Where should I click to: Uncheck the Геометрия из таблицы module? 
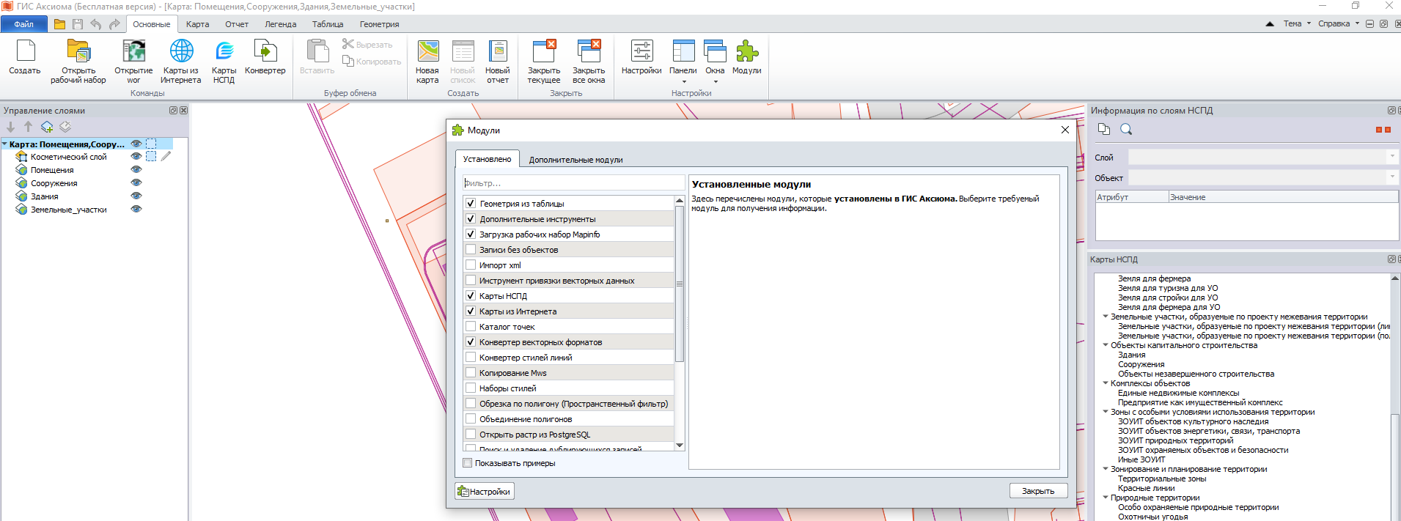tap(471, 204)
